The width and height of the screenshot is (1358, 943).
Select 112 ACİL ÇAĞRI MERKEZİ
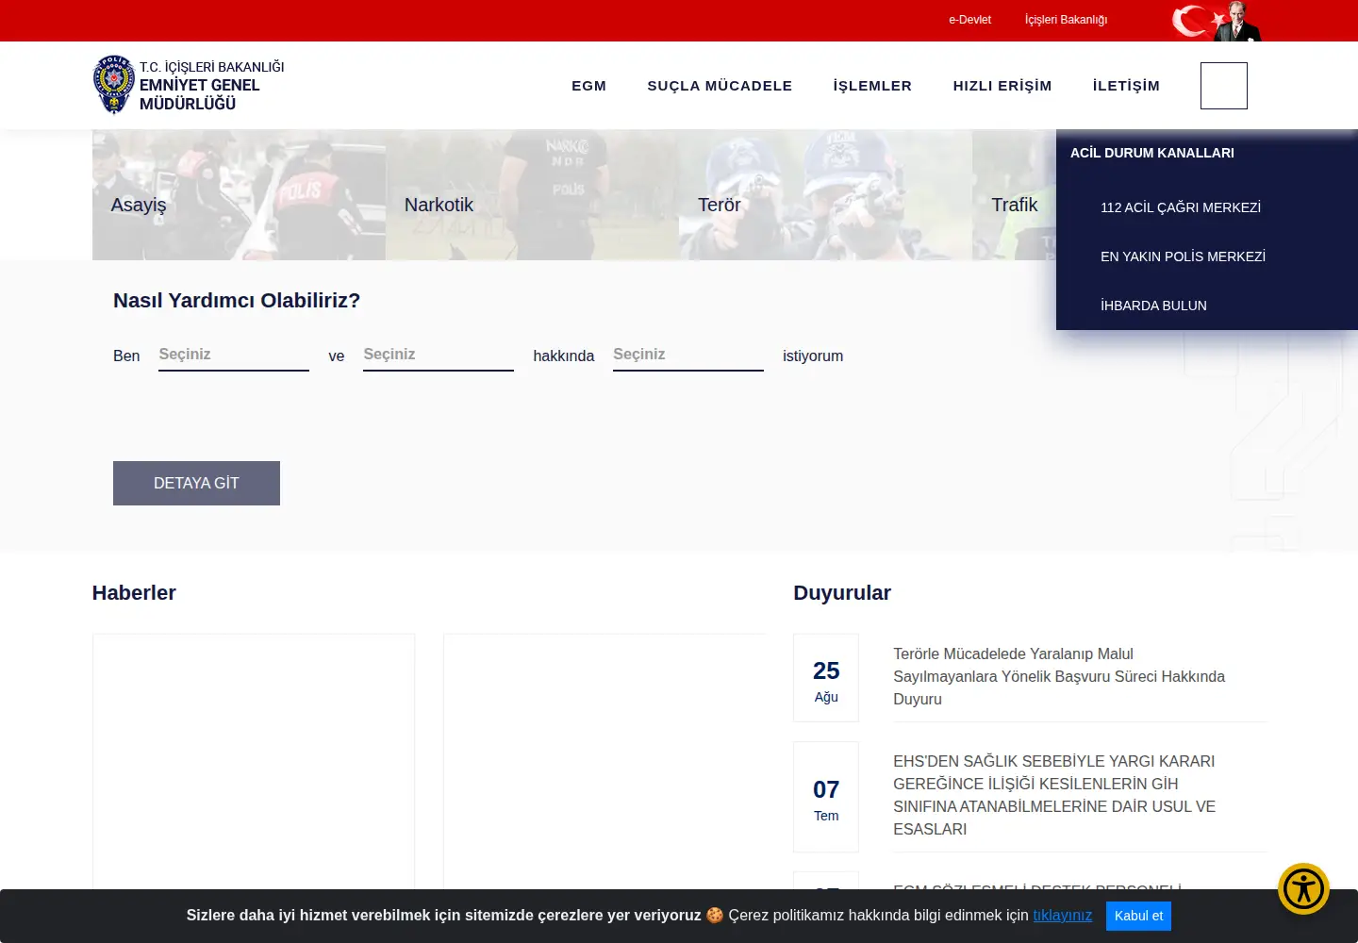[x=1181, y=207]
